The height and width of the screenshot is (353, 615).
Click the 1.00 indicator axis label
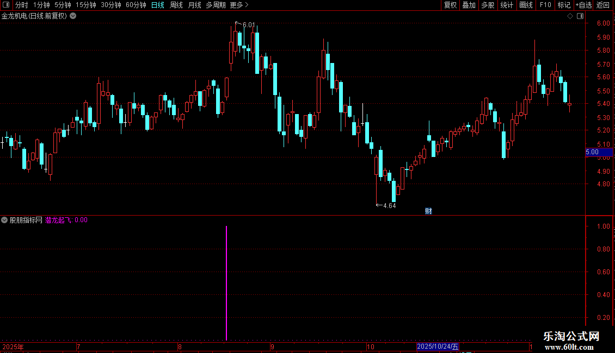[x=603, y=226]
